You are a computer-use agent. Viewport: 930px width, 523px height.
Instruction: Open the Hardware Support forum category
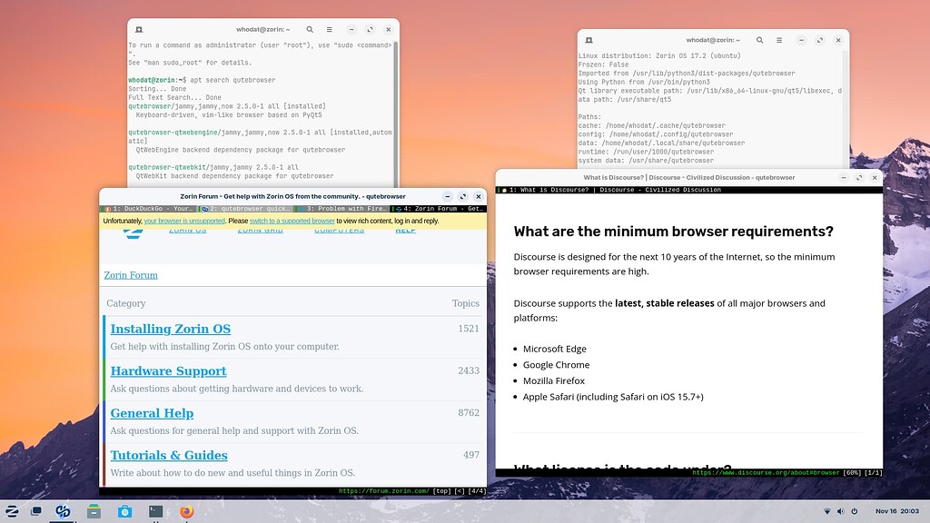click(x=168, y=370)
